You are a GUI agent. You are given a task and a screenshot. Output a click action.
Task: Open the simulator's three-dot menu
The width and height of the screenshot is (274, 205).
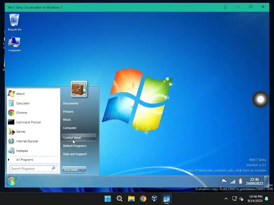pyautogui.click(x=225, y=7)
